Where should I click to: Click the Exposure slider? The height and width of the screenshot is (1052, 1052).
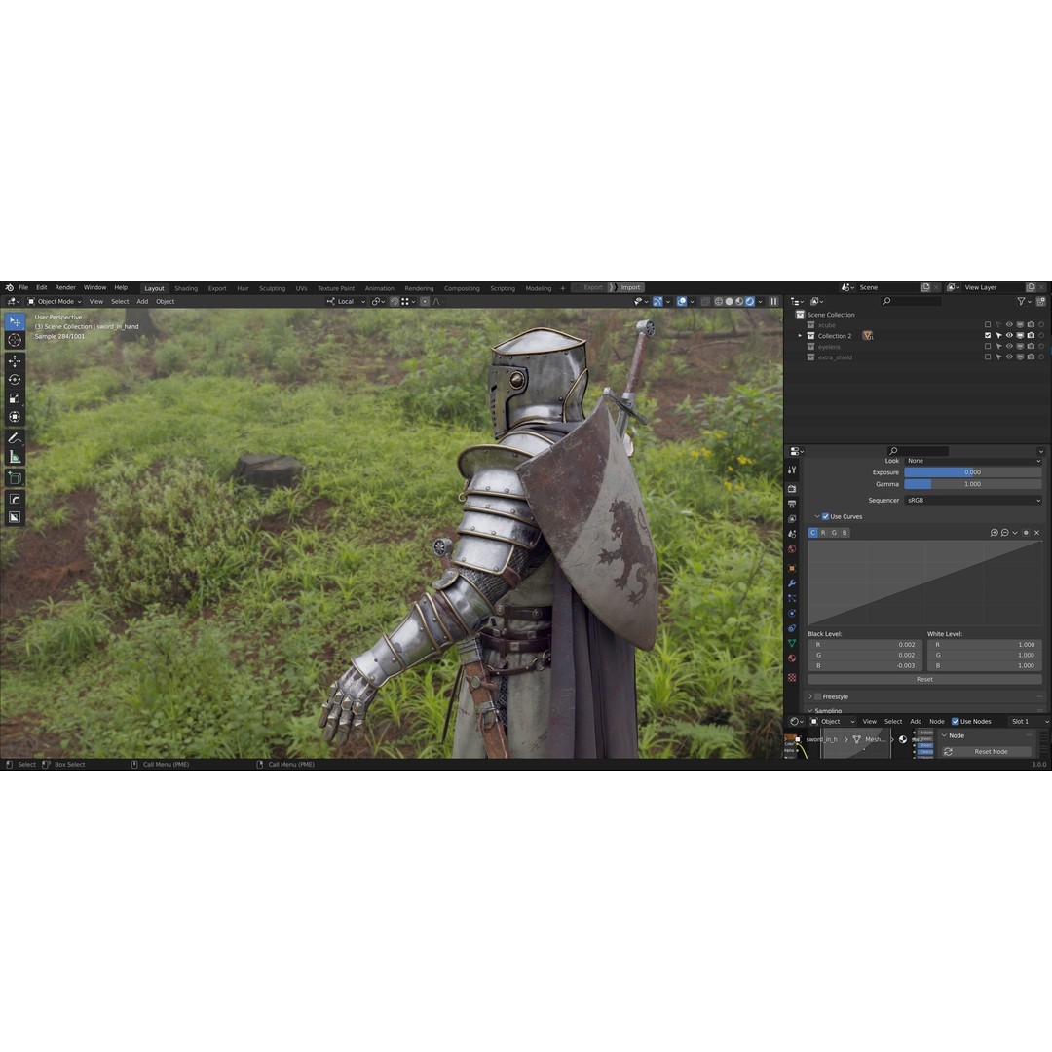click(973, 473)
